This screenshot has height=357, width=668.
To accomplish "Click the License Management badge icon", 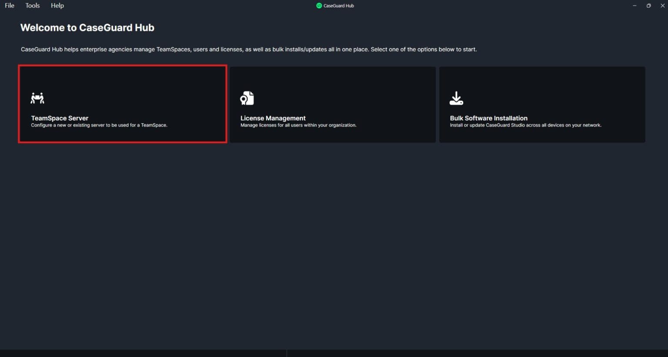I will [247, 98].
